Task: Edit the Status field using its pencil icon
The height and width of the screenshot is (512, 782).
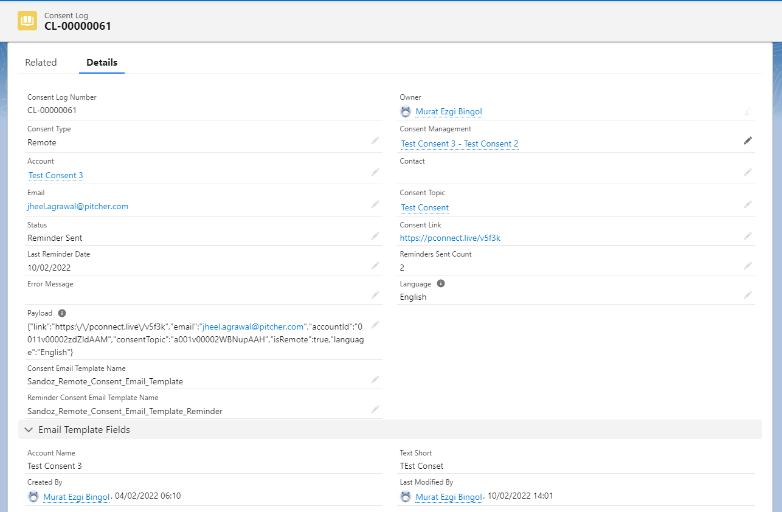Action: click(x=375, y=236)
